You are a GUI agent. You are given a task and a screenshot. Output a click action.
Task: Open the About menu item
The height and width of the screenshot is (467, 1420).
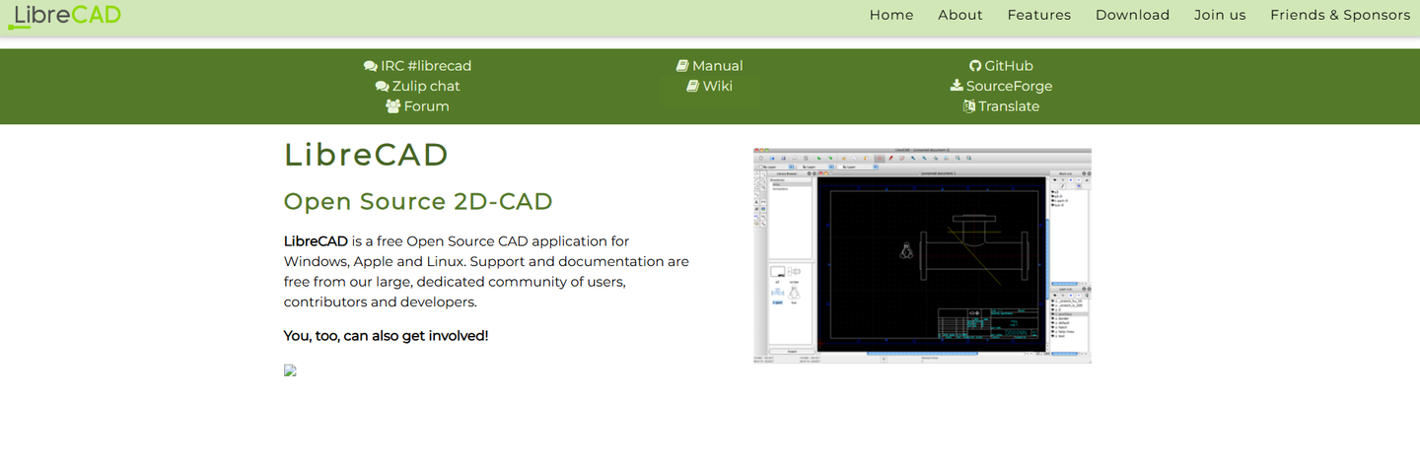[x=960, y=15]
